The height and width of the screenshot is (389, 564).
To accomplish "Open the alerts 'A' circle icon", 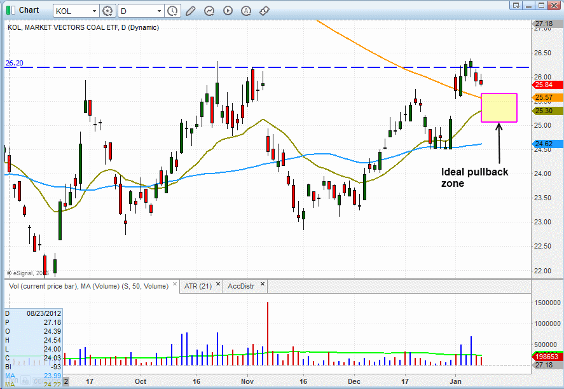I will (x=246, y=11).
